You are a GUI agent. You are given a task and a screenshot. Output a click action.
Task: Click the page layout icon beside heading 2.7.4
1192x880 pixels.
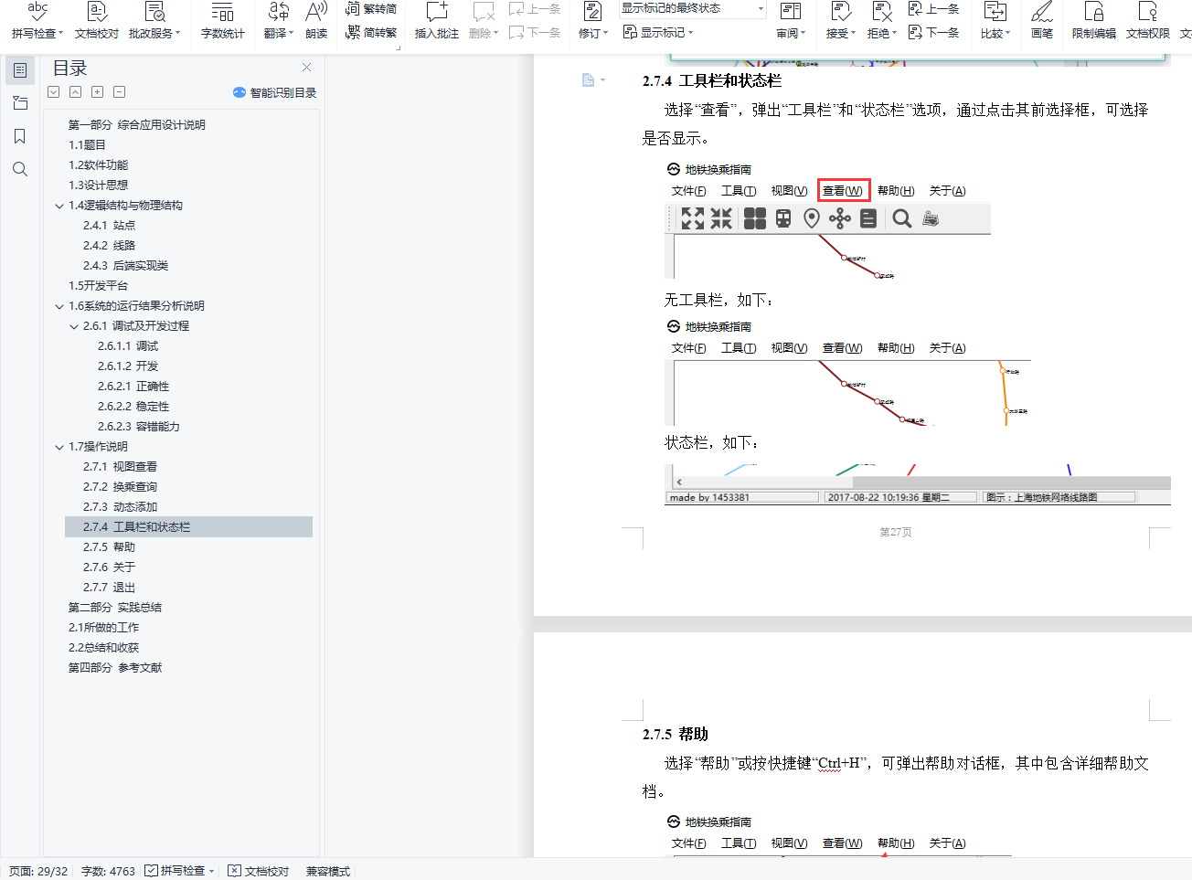pos(588,80)
